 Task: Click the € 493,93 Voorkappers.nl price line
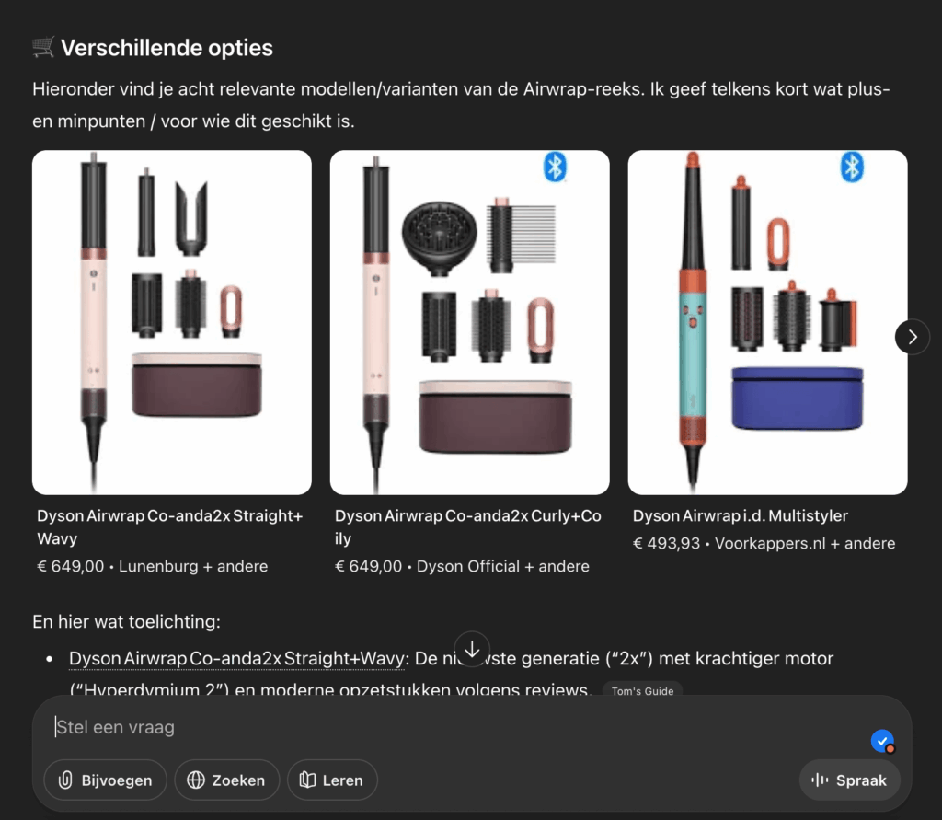coord(764,544)
